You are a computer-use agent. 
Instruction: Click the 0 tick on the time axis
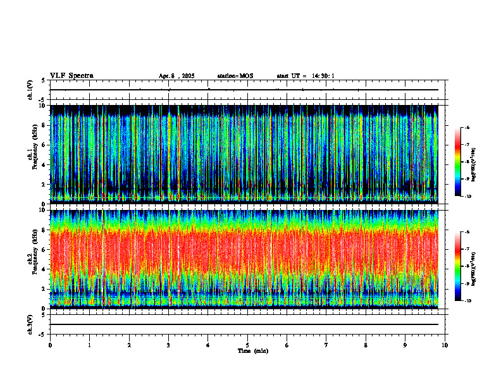50,345
